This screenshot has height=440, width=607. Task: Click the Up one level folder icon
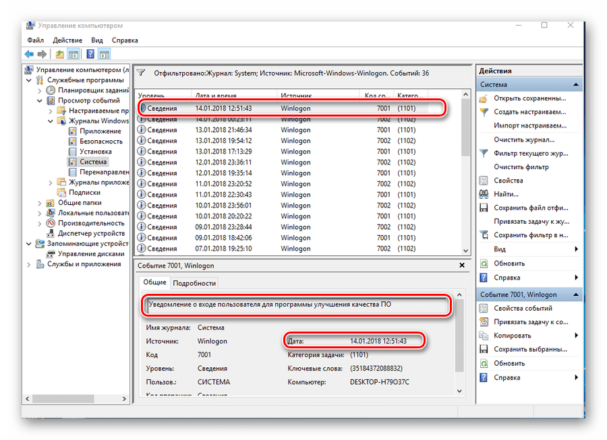(x=60, y=54)
